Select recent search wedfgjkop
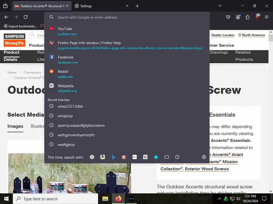 pos(127,144)
